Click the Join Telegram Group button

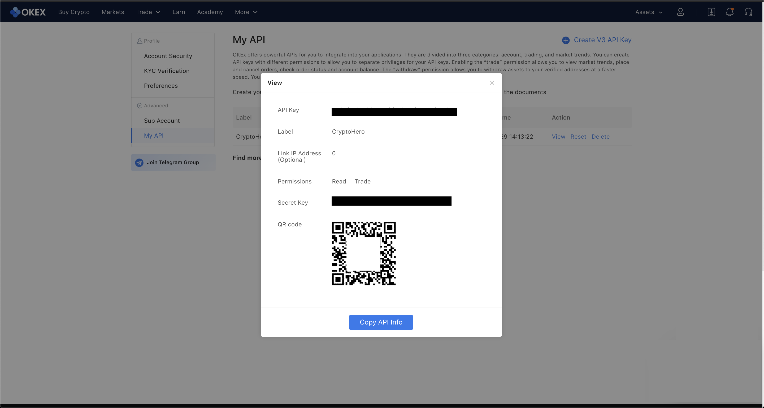[173, 162]
